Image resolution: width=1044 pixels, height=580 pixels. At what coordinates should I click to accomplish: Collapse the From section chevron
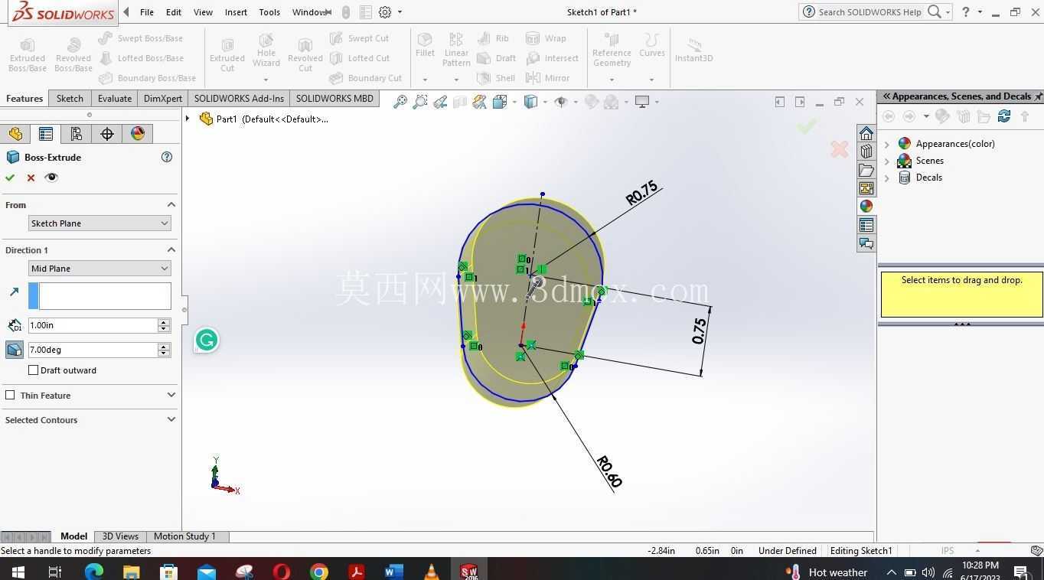pos(171,205)
